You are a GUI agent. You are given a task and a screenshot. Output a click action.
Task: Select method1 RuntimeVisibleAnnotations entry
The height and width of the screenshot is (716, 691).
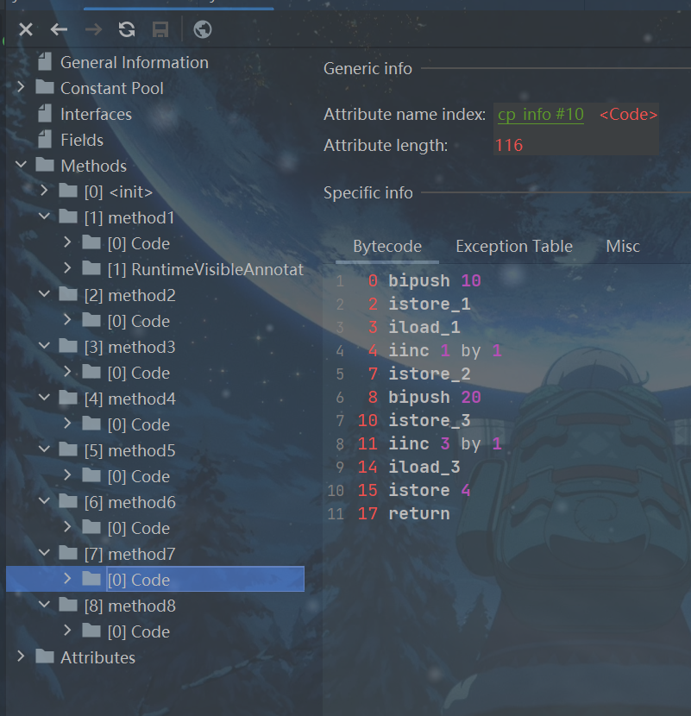tap(204, 269)
